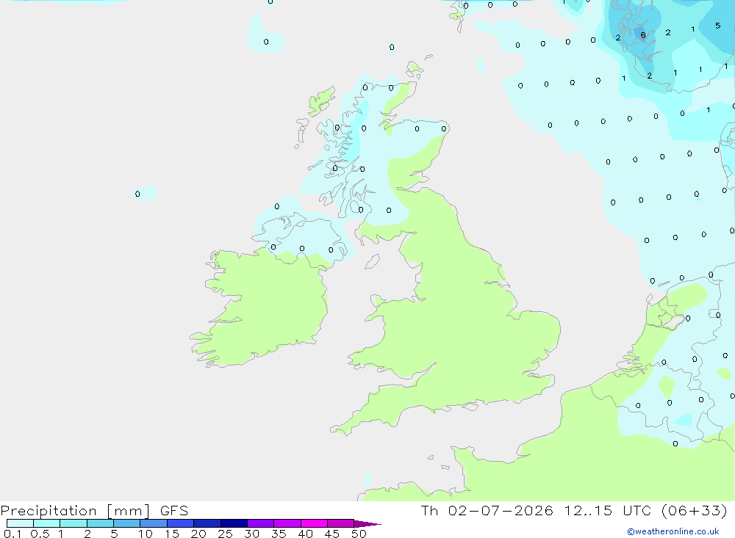Click the over-50 arrow tip of legend
The width and height of the screenshot is (735, 538).
(367, 523)
